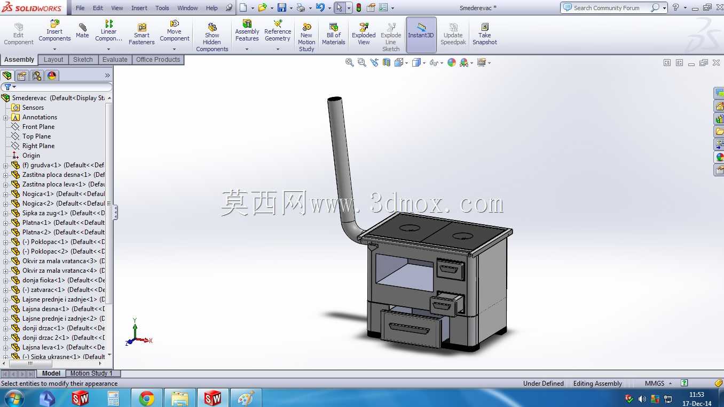
Task: Open Calculator from the taskbar
Action: pos(113,398)
